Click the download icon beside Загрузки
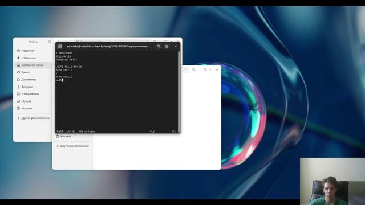The height and width of the screenshot is (205, 365). pyautogui.click(x=18, y=87)
